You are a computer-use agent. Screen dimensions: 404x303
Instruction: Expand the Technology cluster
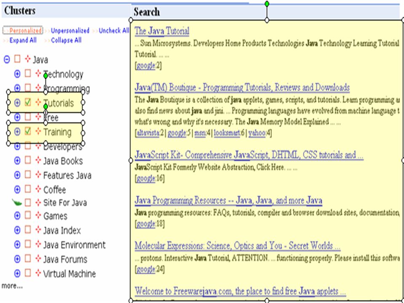[17, 74]
